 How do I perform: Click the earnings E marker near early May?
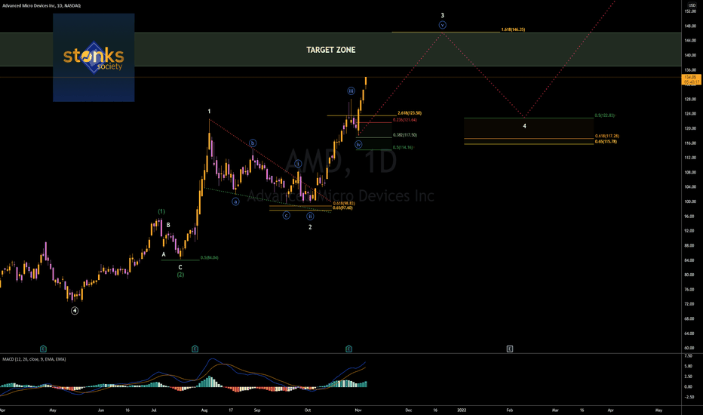pyautogui.click(x=43, y=349)
